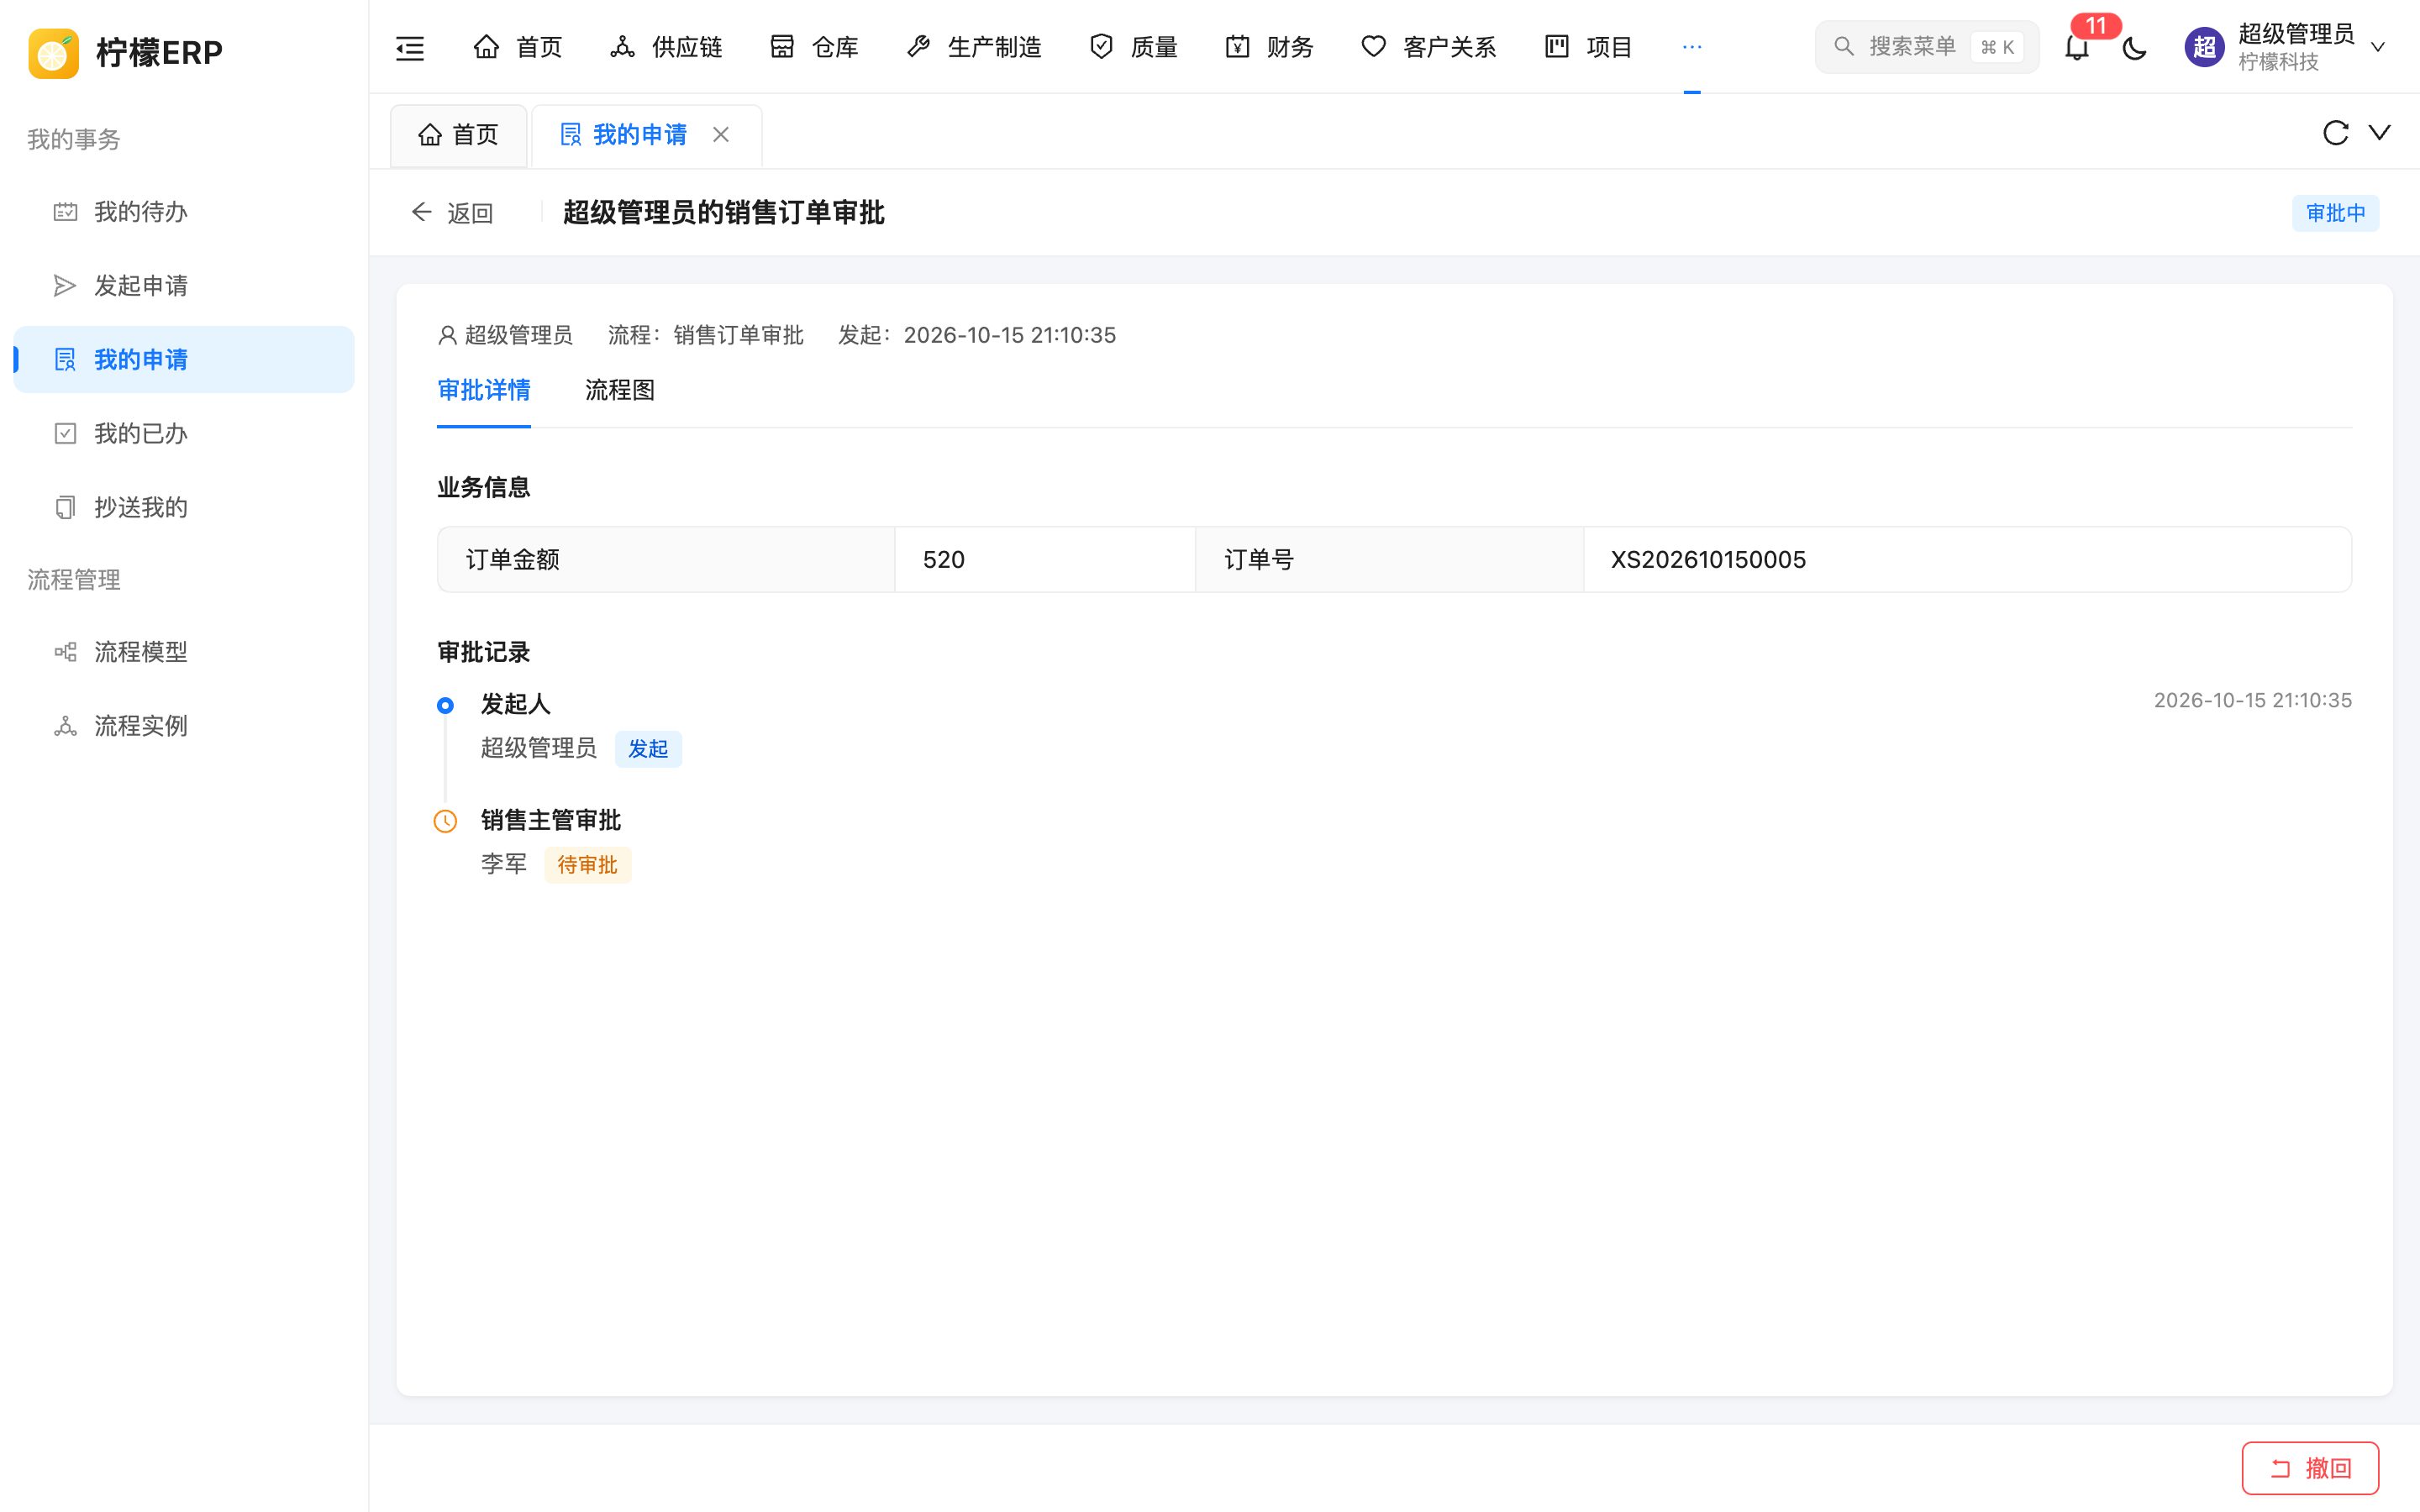Open 我的已办 in sidebar
Screen dimensions: 2420x1512
click(x=184, y=434)
